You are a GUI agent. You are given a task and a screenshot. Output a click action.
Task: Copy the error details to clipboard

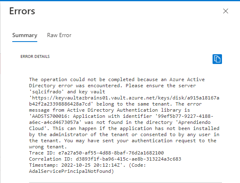point(217,59)
